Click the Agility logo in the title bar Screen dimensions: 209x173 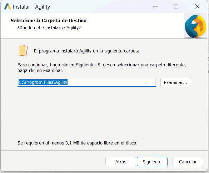click(8, 6)
